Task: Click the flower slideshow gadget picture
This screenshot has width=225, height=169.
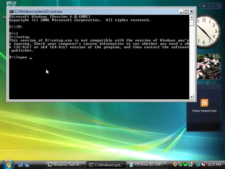Action: click(x=209, y=67)
